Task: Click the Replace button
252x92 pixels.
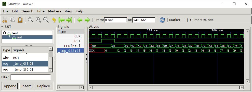Action: click(x=44, y=86)
